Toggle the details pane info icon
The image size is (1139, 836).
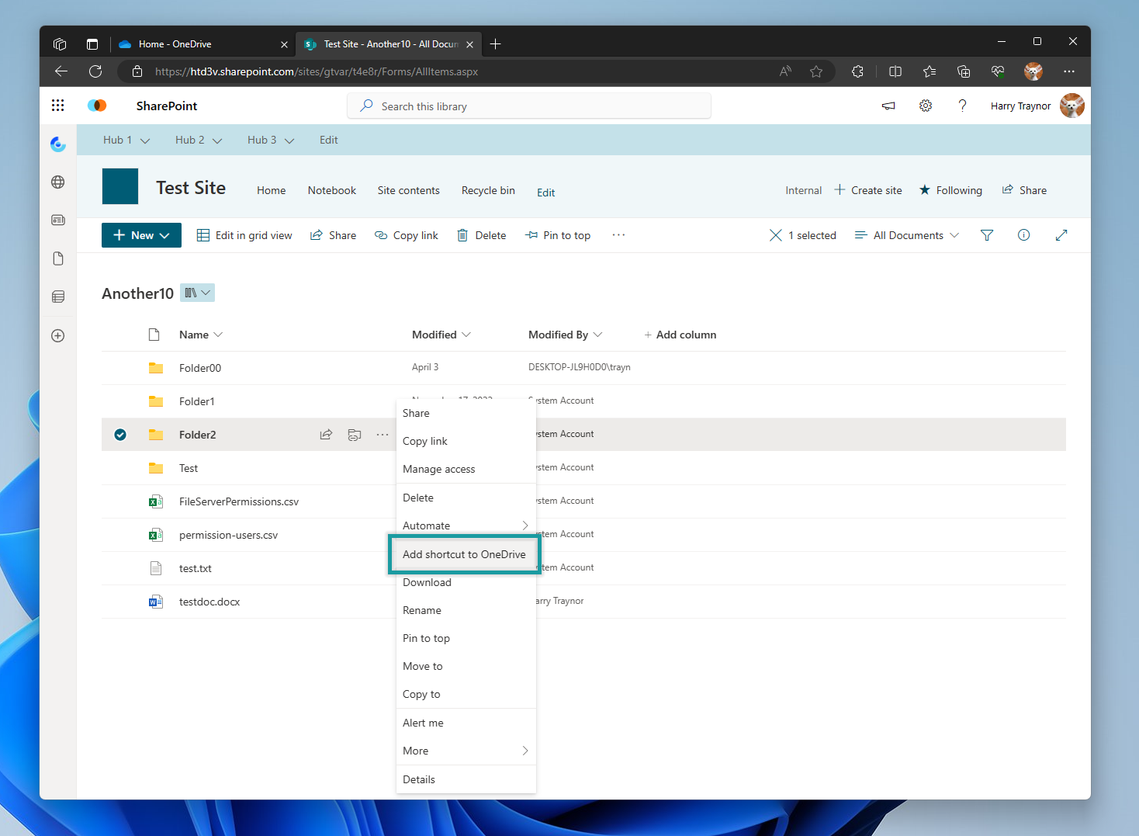point(1023,234)
